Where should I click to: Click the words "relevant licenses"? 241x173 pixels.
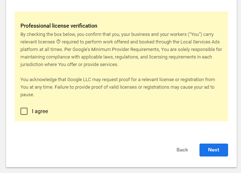click(x=38, y=42)
